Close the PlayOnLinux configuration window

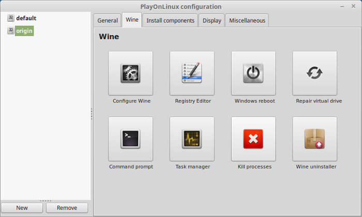[353, 6]
